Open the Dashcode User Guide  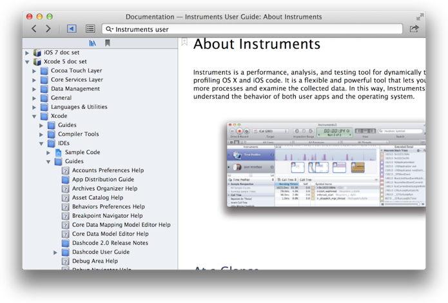tap(101, 252)
